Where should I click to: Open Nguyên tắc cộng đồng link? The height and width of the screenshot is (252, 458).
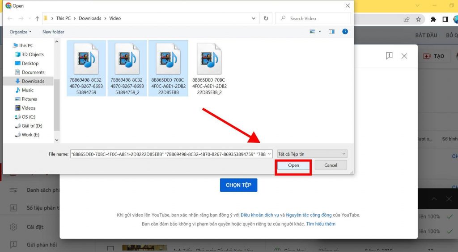309,215
